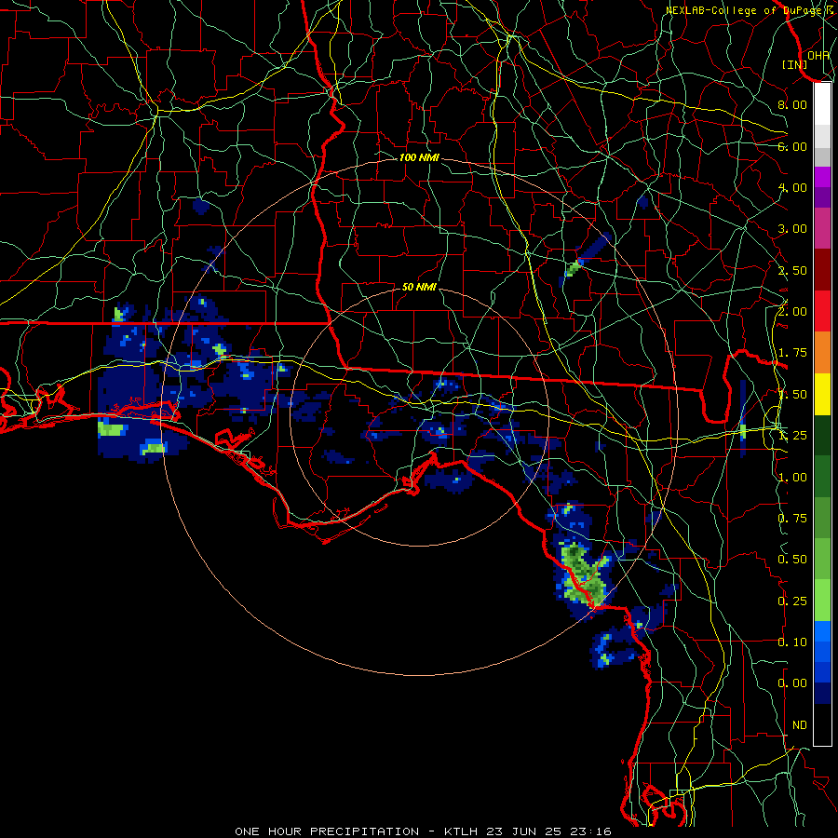Click the OHR product label

[818, 55]
